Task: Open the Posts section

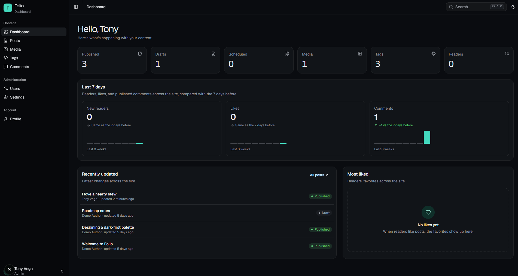Action: click(34, 41)
